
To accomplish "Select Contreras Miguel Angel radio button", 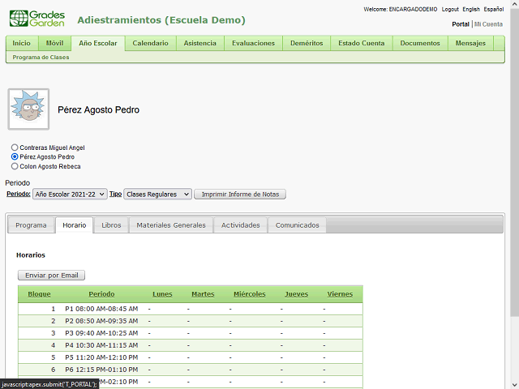I will click(x=15, y=147).
